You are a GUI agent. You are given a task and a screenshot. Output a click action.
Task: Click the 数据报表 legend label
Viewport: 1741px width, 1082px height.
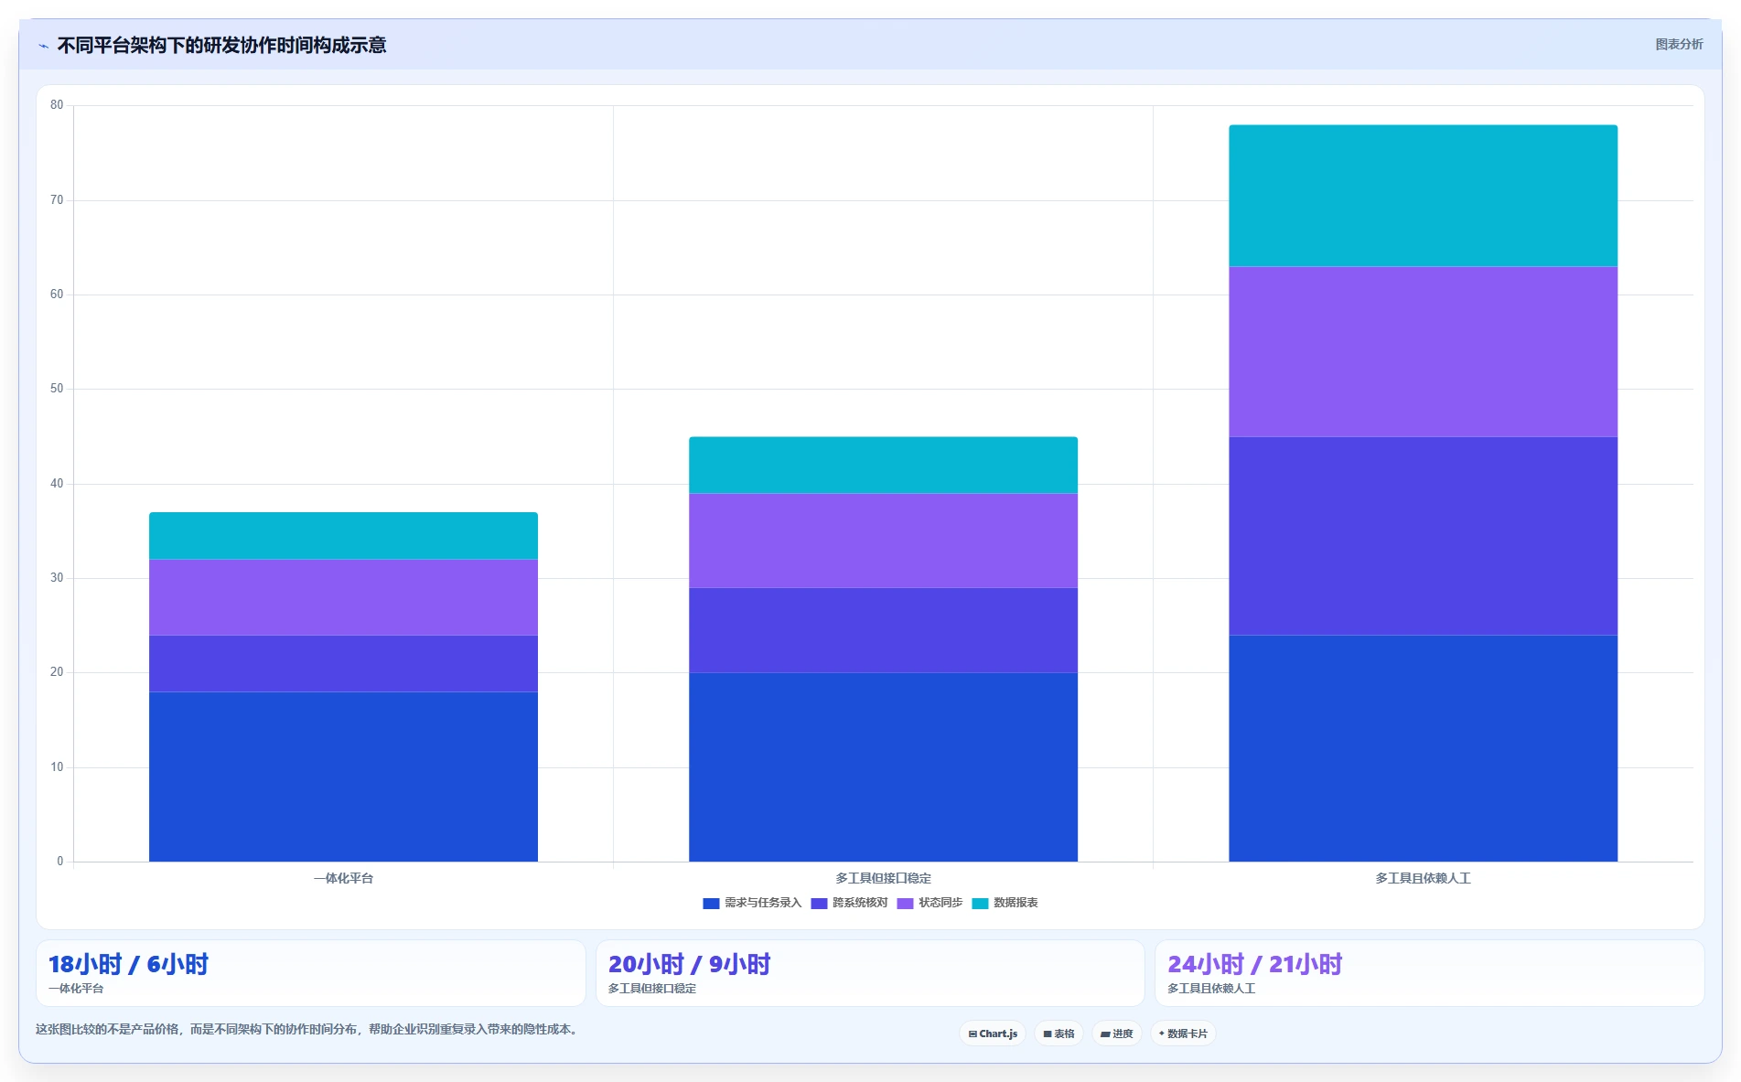pos(1016,903)
